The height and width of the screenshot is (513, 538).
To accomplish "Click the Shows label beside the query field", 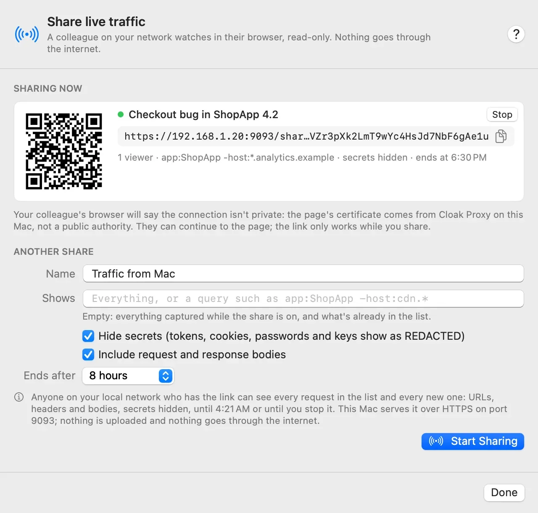I will tap(58, 298).
